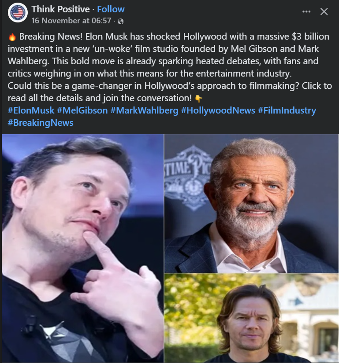
Task: Open the 16 November timestamp link
Action: (71, 21)
